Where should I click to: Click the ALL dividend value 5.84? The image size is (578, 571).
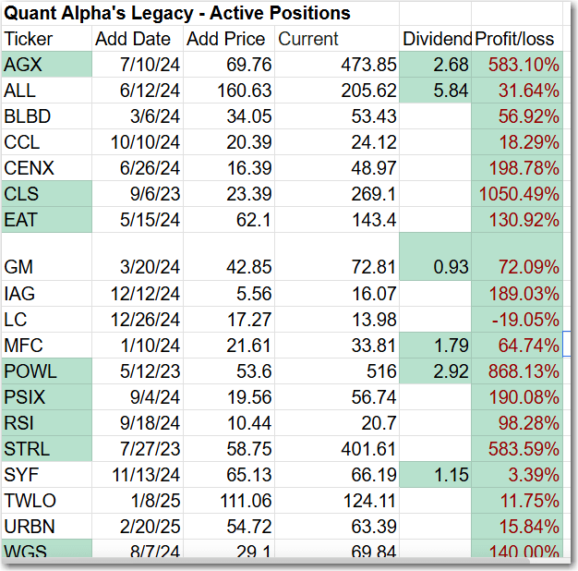click(x=435, y=91)
